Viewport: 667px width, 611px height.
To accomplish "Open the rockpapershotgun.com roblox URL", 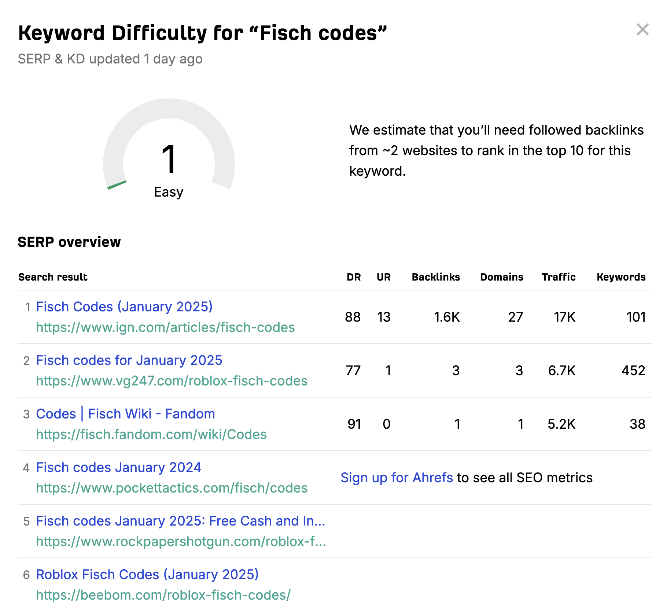I will click(181, 541).
